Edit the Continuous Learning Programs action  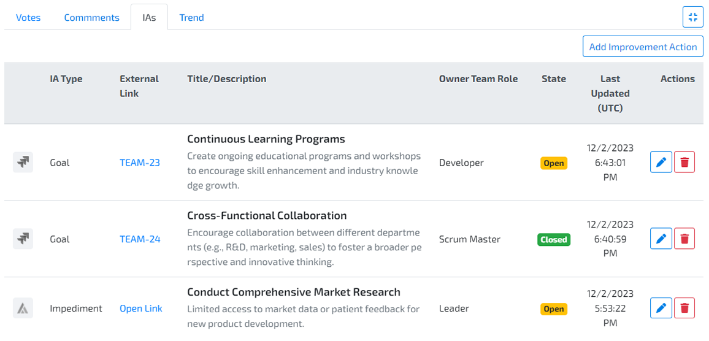661,163
